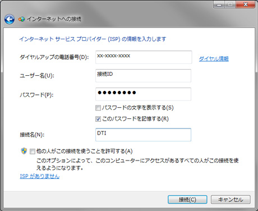Uncheck このパスワードを記憶する(R) checkbox
258x211 pixels.
[x=98, y=119]
